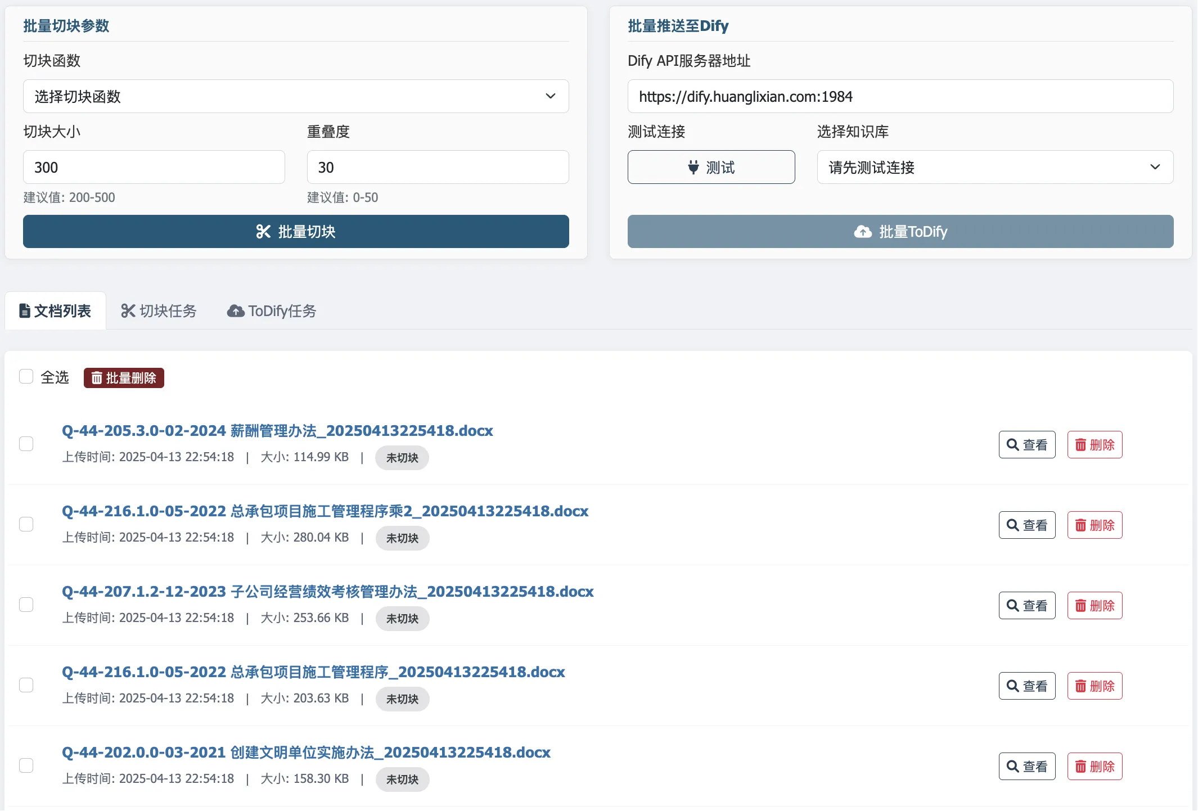1198x811 pixels.
Task: Switch to the 文档列表 tab
Action: coord(55,311)
